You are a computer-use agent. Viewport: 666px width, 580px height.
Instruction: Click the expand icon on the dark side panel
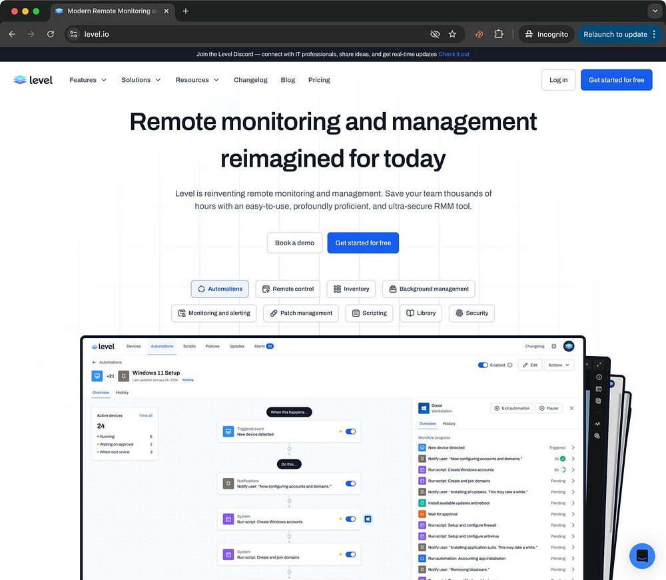click(599, 365)
